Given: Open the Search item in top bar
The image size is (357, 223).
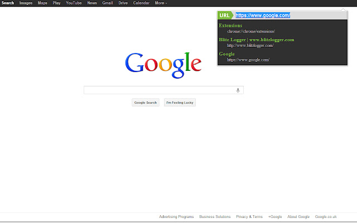Looking at the screenshot, I should 8,3.
